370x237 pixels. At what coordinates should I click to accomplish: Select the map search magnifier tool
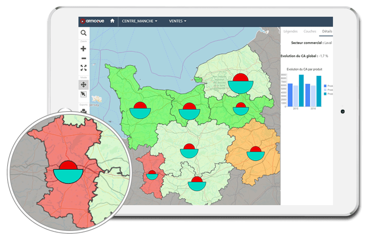point(84,32)
